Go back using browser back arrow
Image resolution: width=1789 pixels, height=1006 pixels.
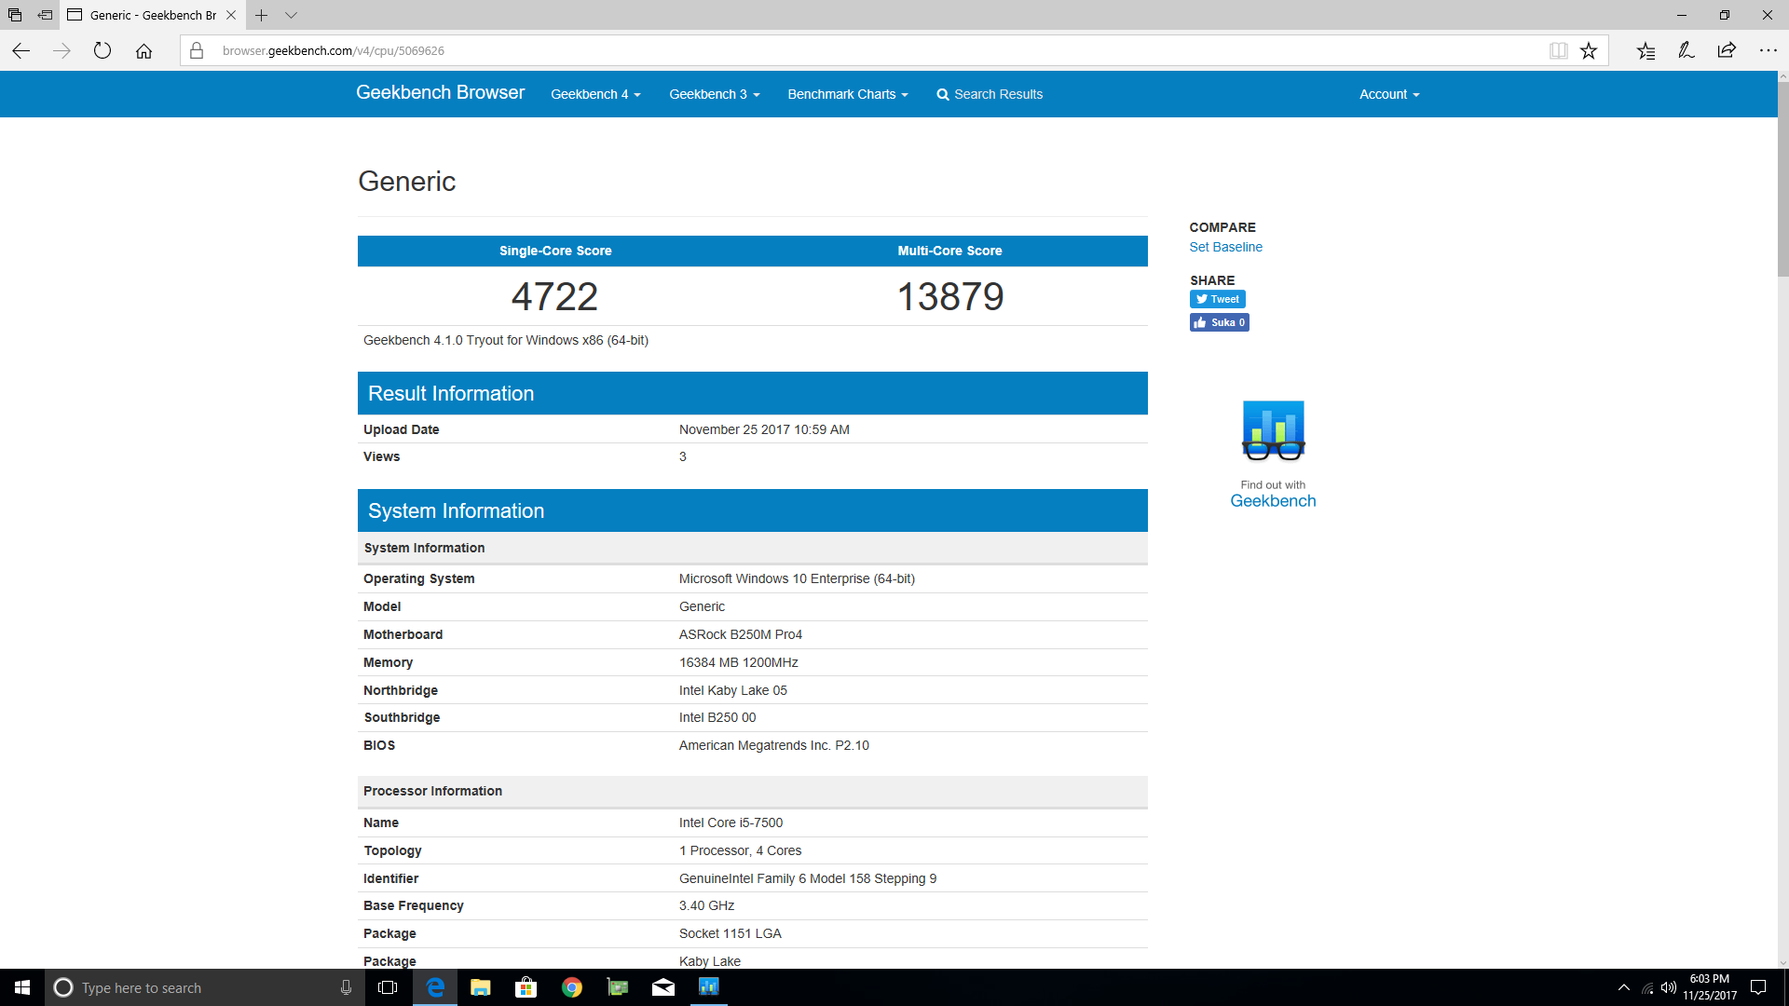[x=20, y=51]
